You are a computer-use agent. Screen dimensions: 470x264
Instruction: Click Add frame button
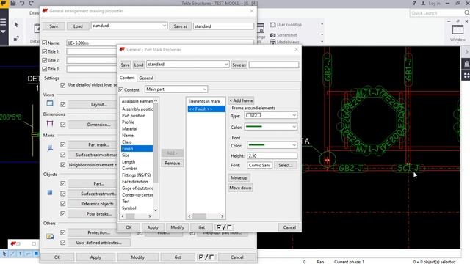point(241,100)
